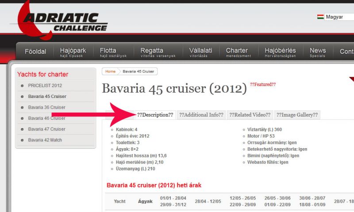
Task: Click the 'heti árak' price table heading
Action: (x=154, y=185)
